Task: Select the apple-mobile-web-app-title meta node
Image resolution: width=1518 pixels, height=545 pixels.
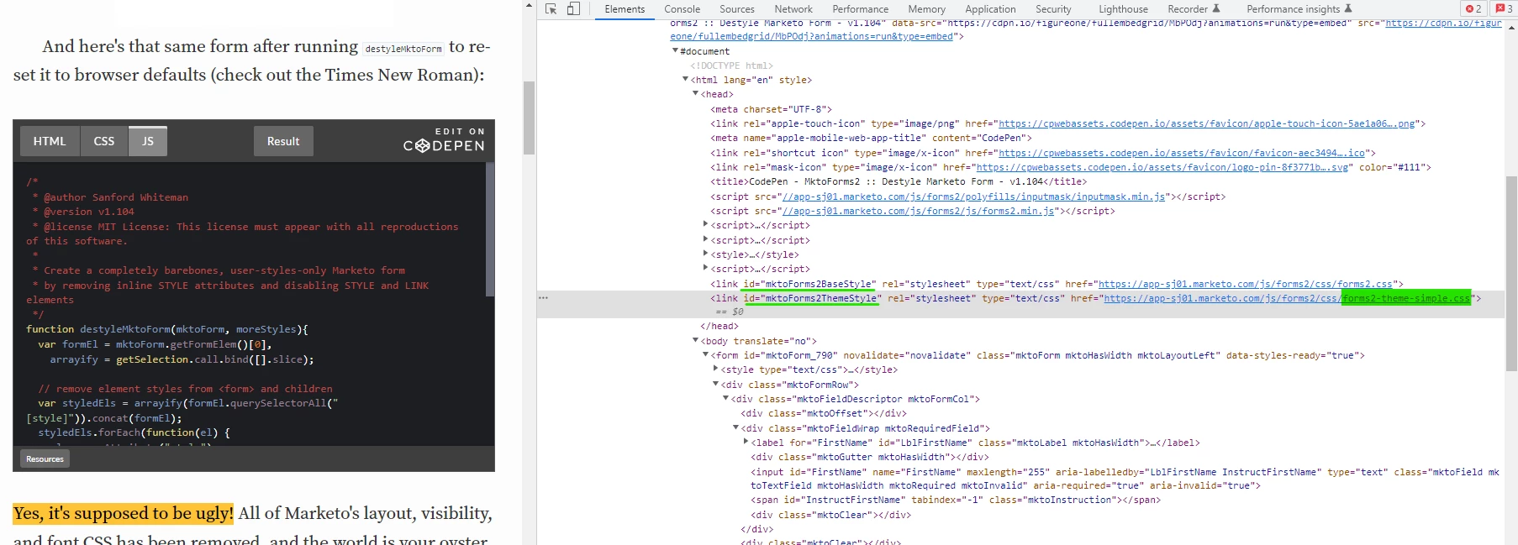Action: pos(871,138)
